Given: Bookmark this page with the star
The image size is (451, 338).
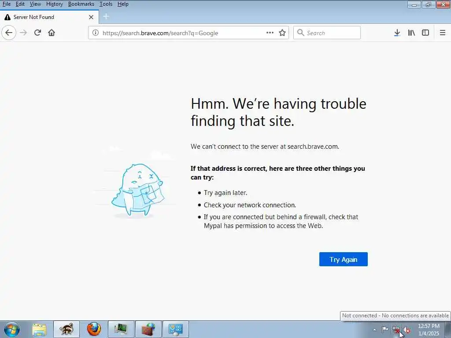Looking at the screenshot, I should (282, 33).
